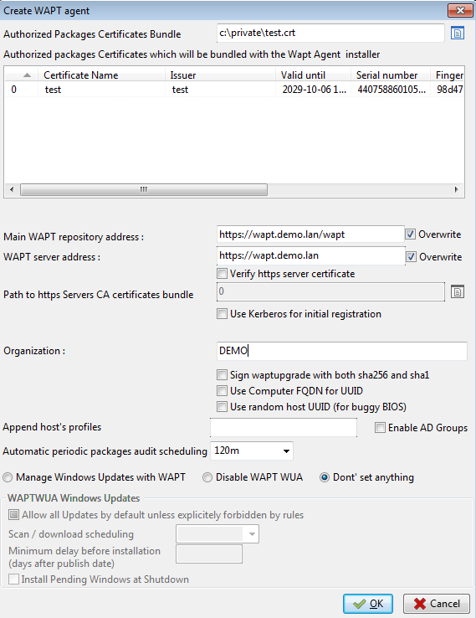This screenshot has width=476, height=618.
Task: Click the Append host's profiles field
Action: [284, 428]
